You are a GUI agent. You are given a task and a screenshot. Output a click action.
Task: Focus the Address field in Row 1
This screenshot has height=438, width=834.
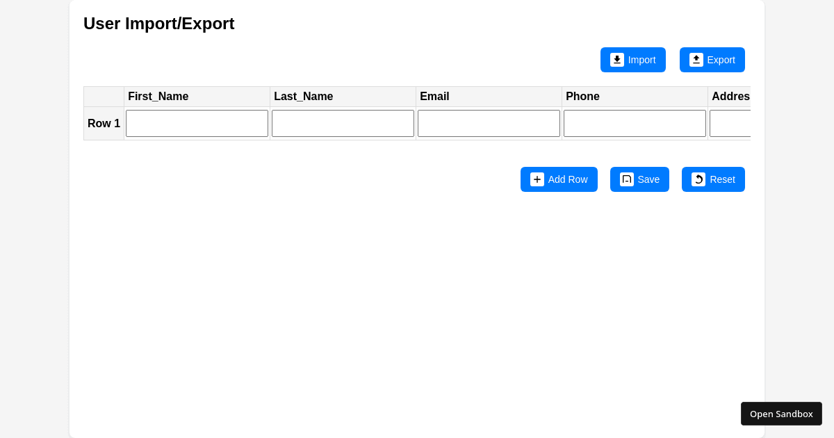point(730,124)
